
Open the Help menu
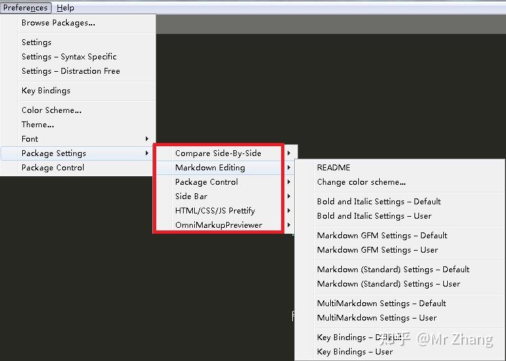click(x=65, y=7)
